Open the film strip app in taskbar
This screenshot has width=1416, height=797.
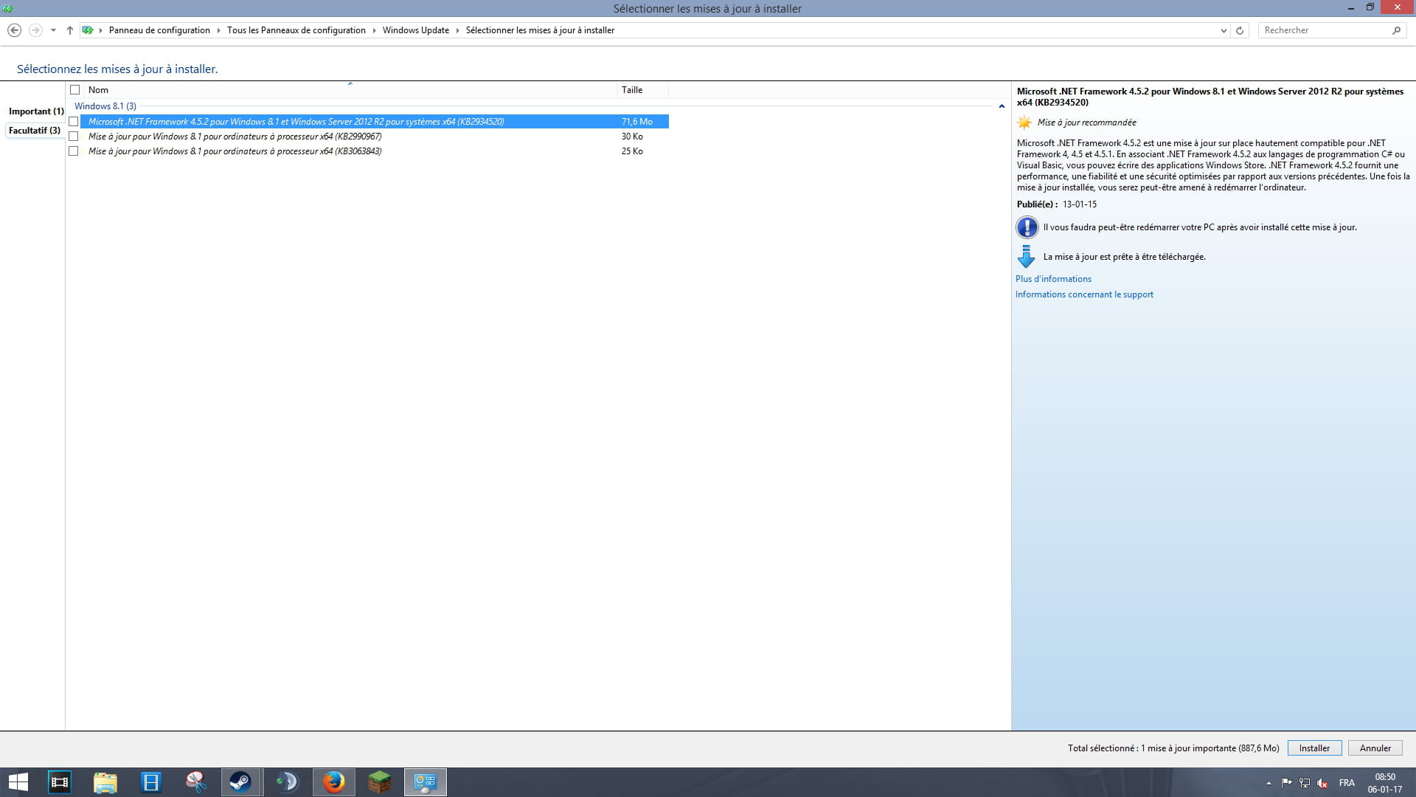pos(59,782)
